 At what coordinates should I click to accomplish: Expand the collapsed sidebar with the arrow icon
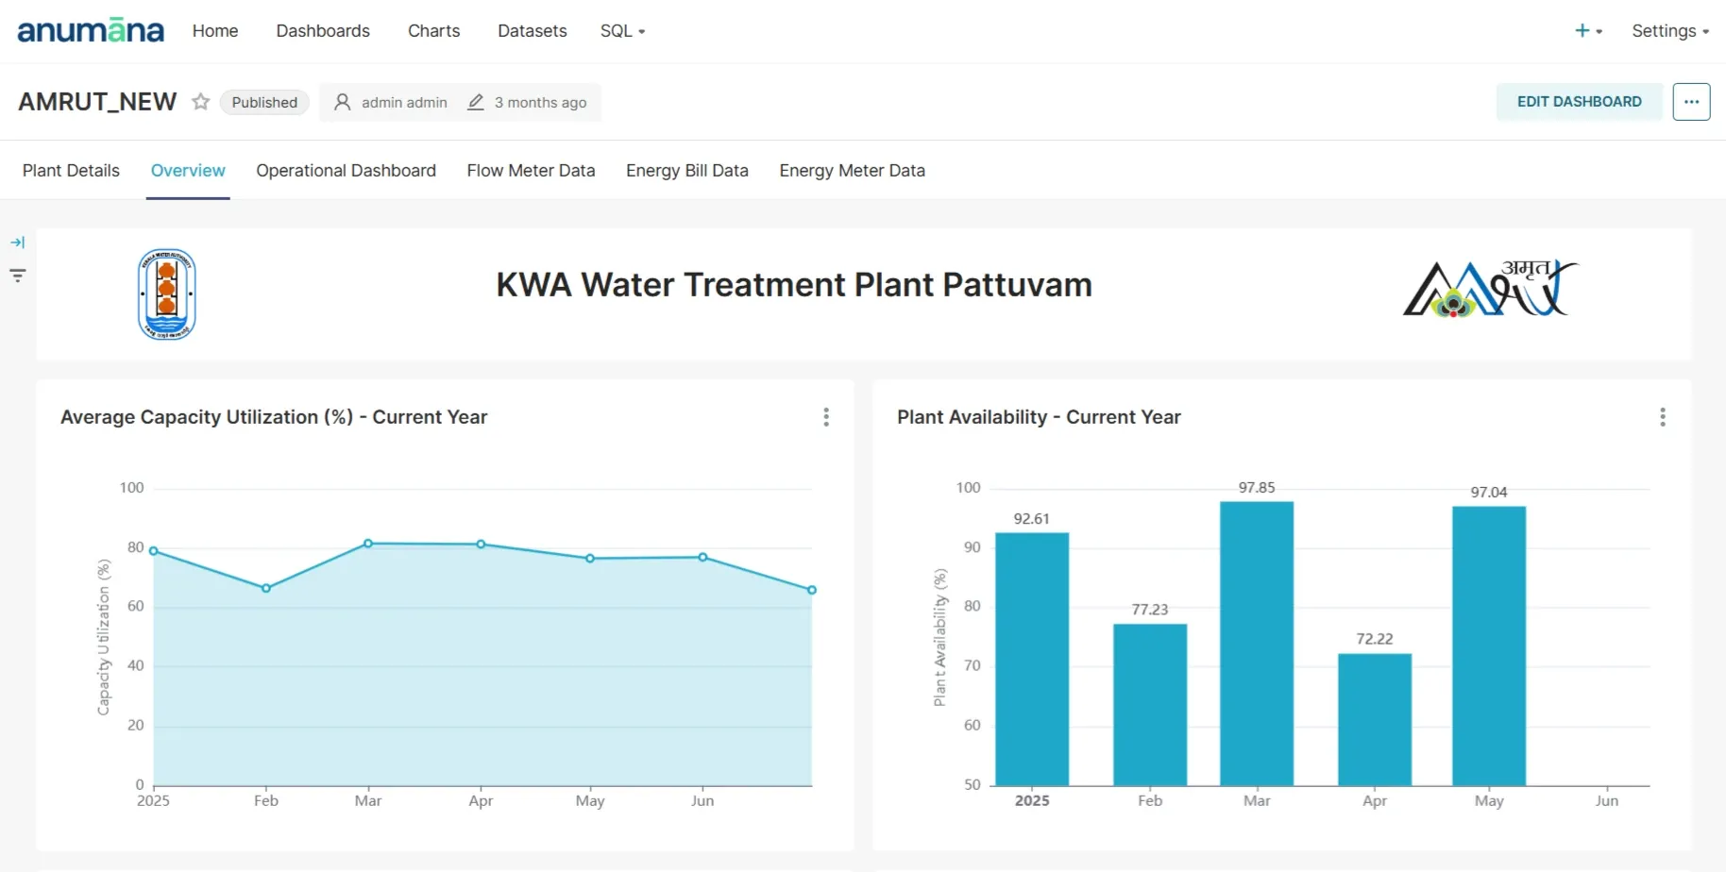point(17,242)
